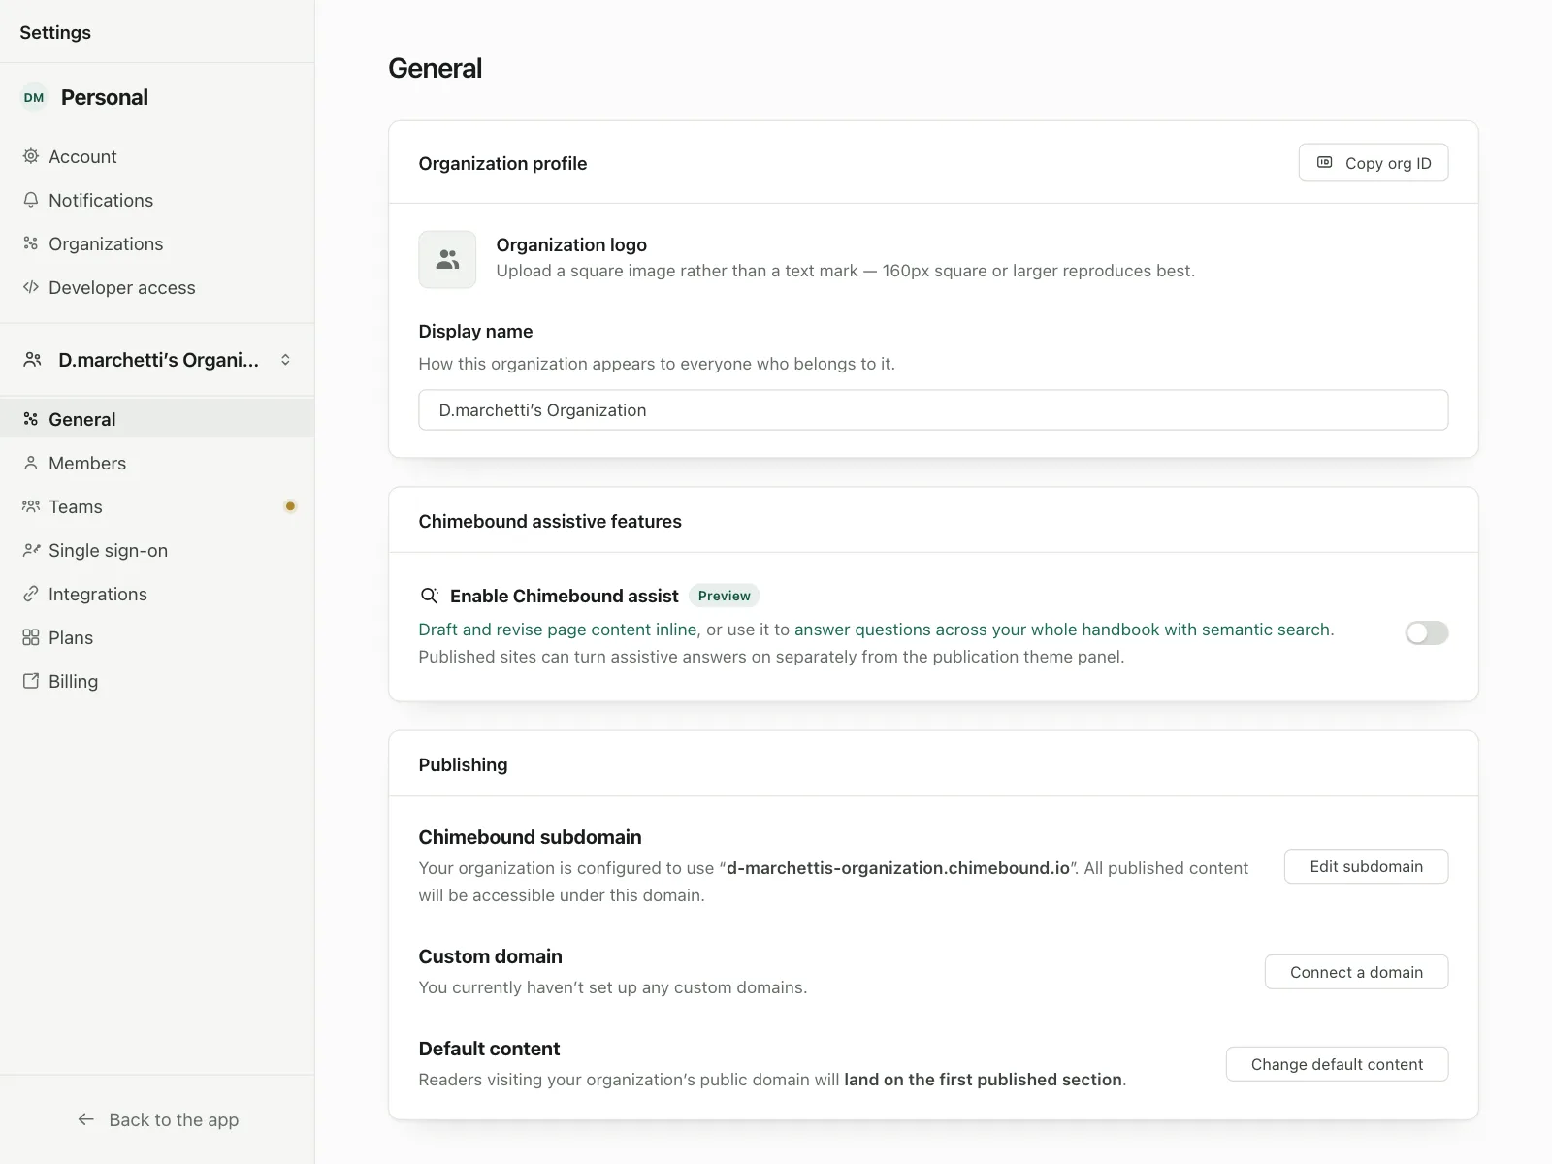The width and height of the screenshot is (1552, 1164).
Task: Click the Personal heading
Action: click(105, 97)
